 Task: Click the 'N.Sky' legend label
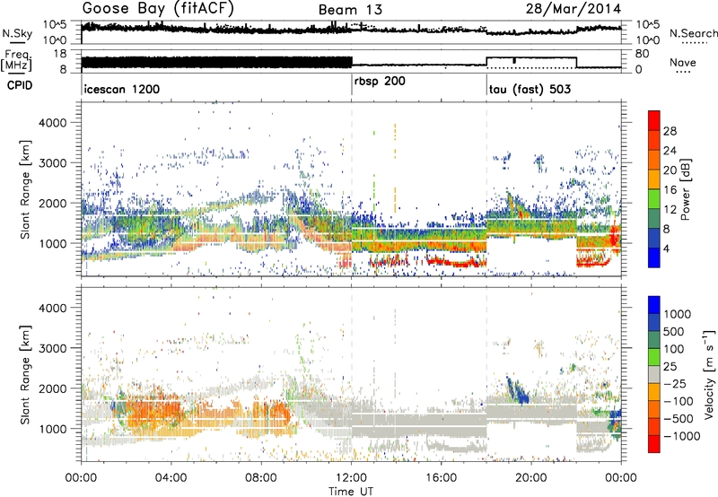pos(17,33)
